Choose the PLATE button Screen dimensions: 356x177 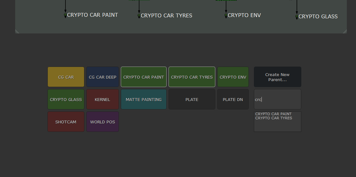(192, 99)
